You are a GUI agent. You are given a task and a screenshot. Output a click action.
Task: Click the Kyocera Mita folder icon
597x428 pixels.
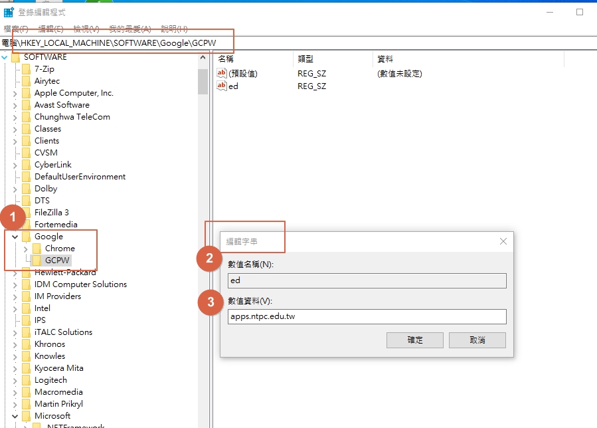(x=27, y=369)
